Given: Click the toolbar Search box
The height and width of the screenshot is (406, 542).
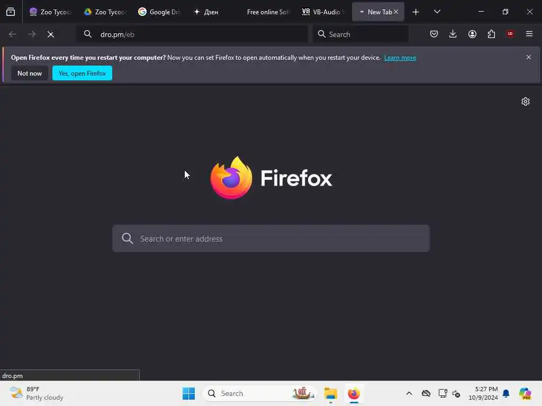Looking at the screenshot, I should tap(361, 34).
